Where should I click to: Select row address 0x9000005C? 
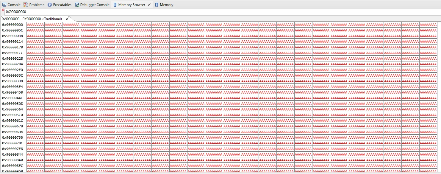coord(12,30)
